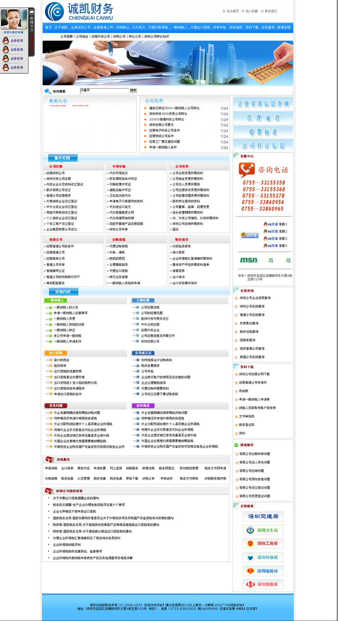The height and width of the screenshot is (621, 338).
Task: Click the 搜索 search button
Action: point(133,91)
